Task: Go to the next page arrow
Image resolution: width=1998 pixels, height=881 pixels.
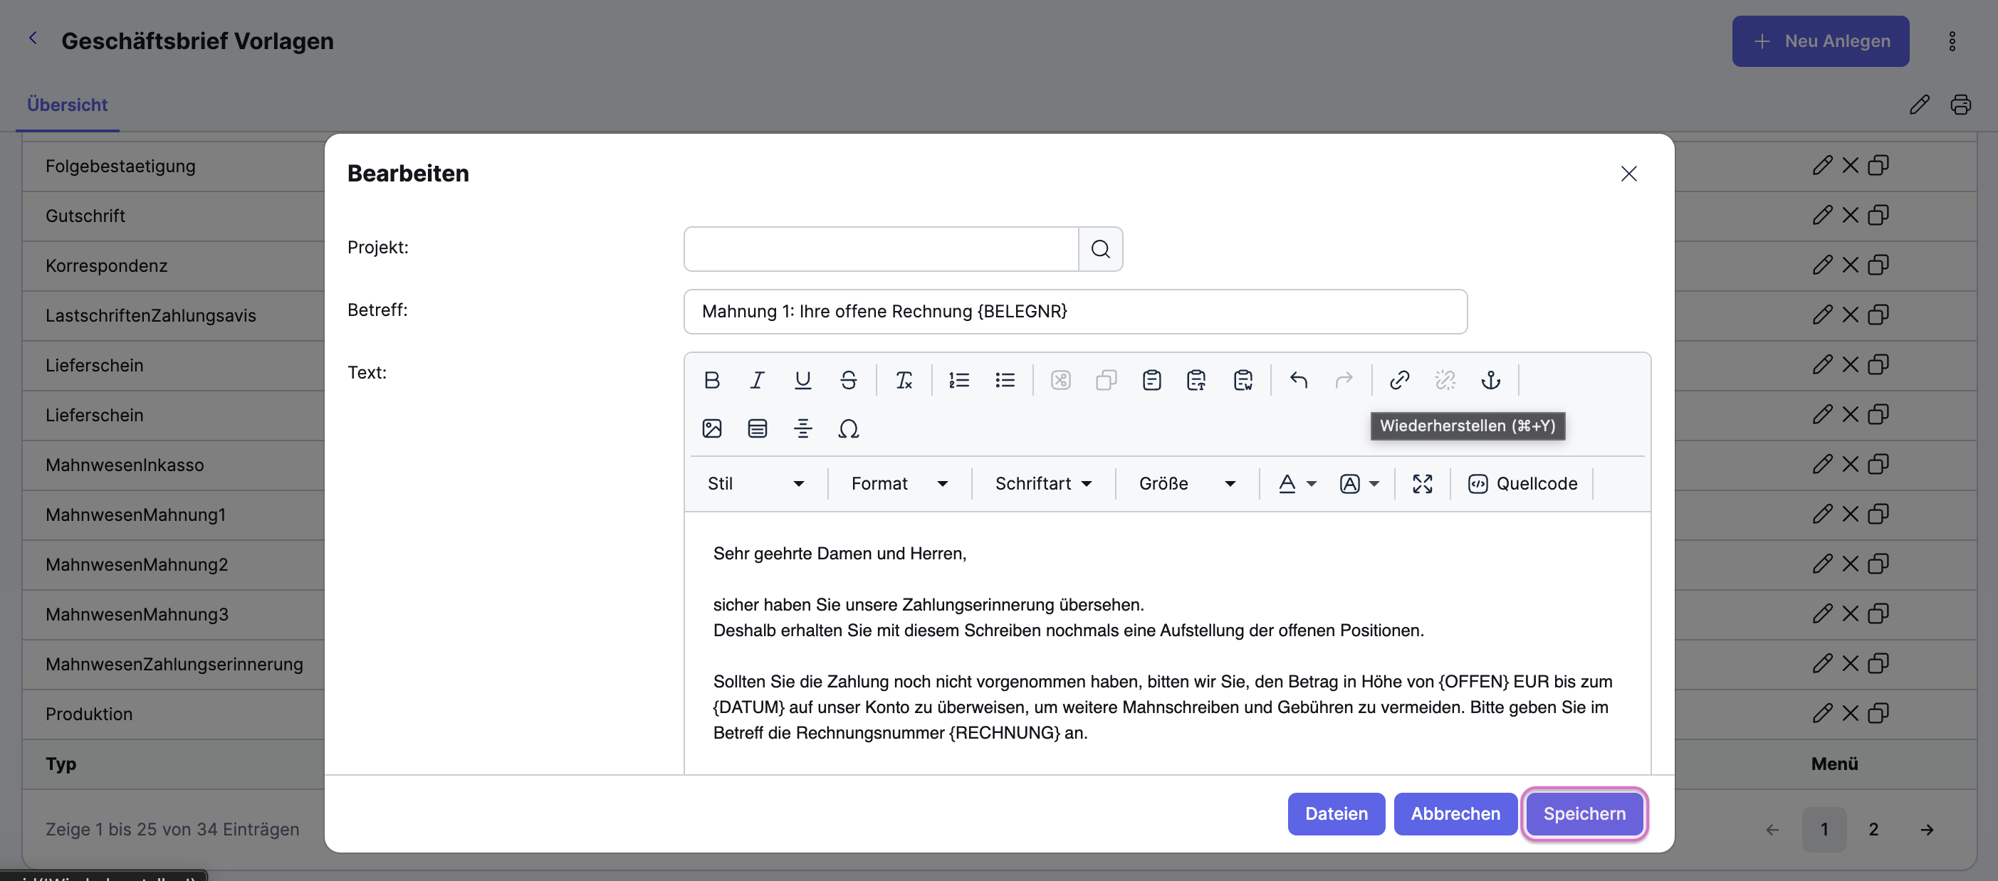Action: 1927,829
